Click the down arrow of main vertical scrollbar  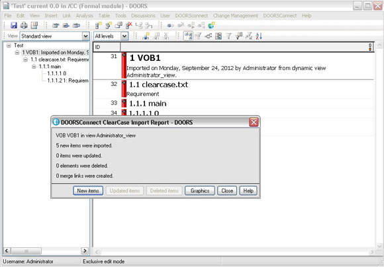379,246
